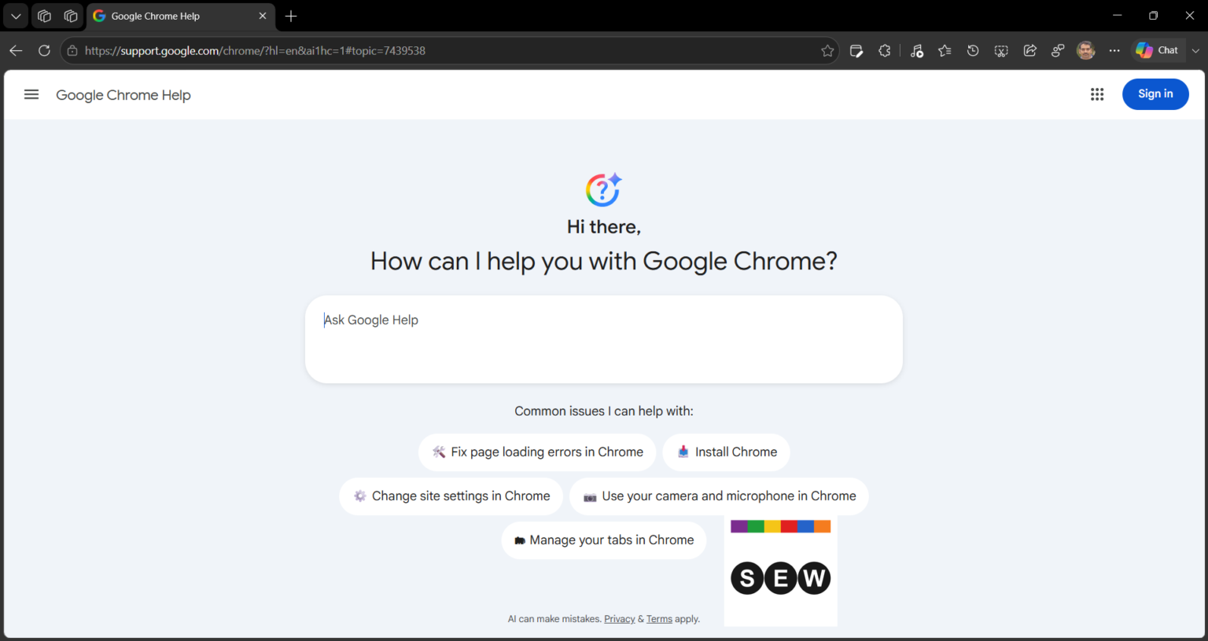
Task: Open Copilot Chat in the toolbar
Action: [x=1157, y=50]
